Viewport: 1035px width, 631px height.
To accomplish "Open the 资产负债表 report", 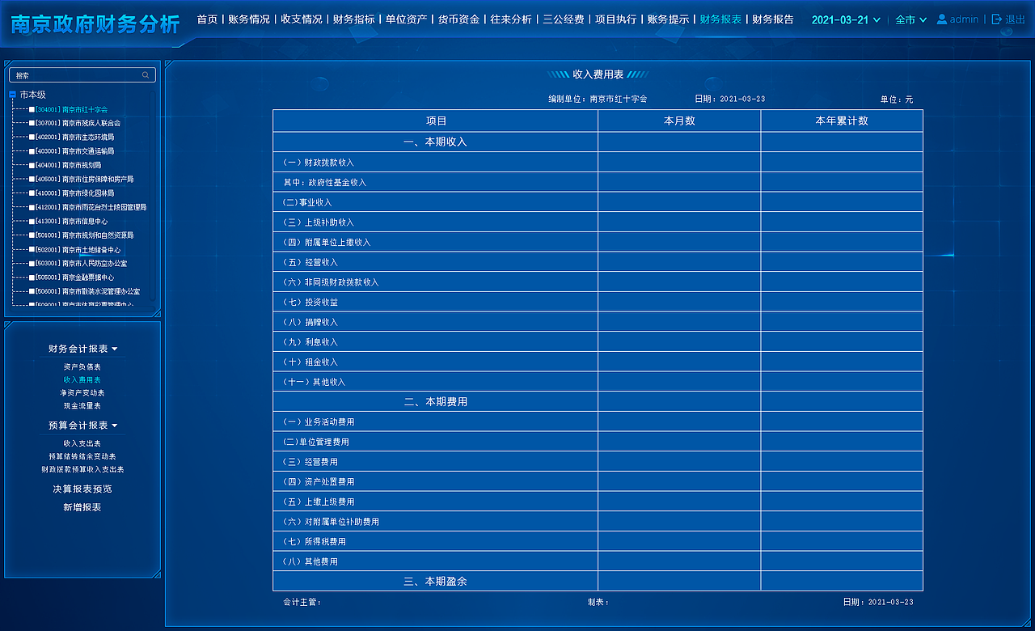I will (82, 367).
